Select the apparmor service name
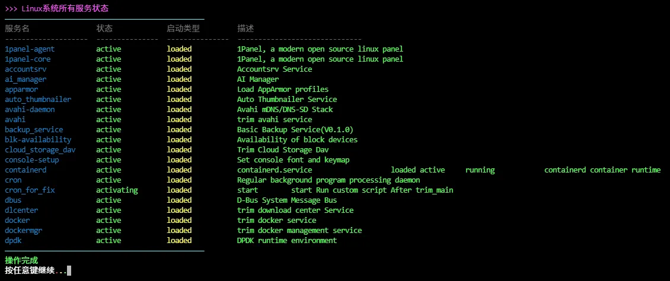670x281 pixels. point(21,89)
